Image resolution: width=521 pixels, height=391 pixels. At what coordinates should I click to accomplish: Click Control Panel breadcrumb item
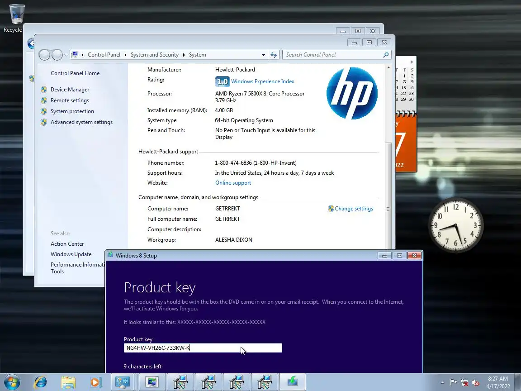coord(104,54)
